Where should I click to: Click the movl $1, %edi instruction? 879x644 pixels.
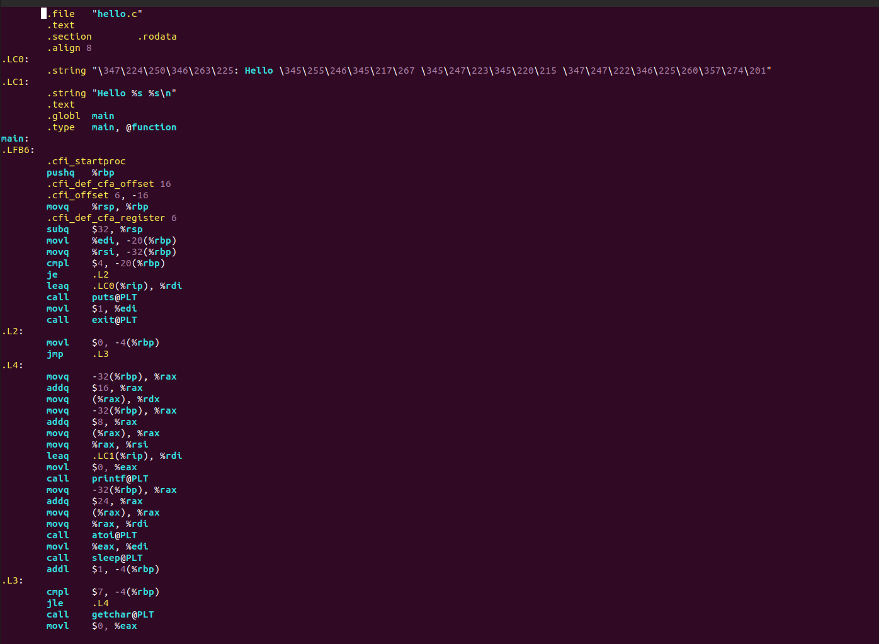click(92, 308)
